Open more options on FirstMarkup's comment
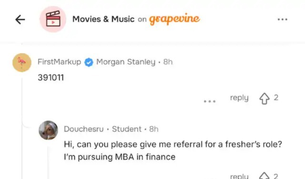 point(210,101)
